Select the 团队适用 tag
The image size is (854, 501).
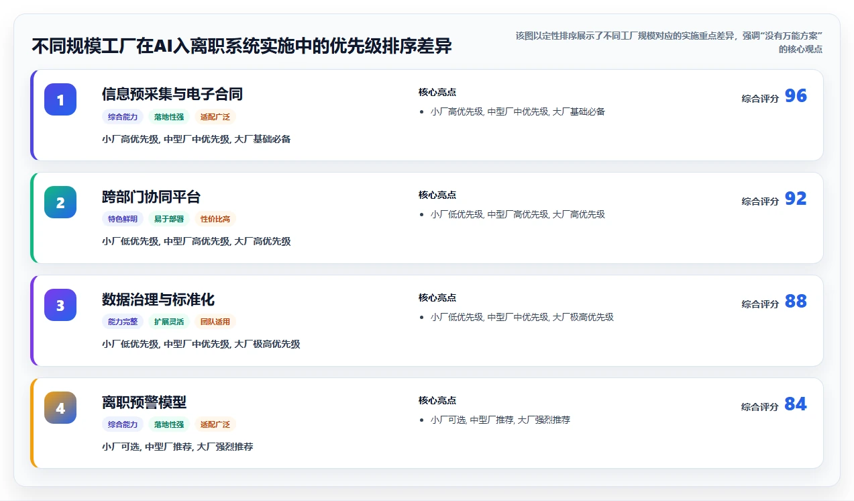(215, 322)
